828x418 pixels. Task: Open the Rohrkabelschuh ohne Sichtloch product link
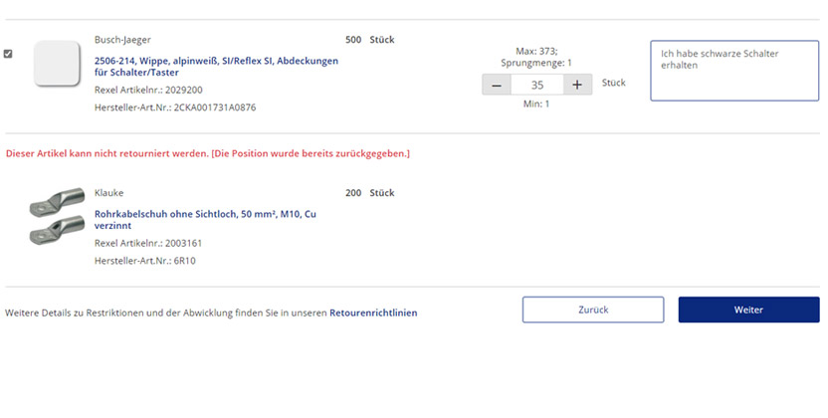coord(205,219)
